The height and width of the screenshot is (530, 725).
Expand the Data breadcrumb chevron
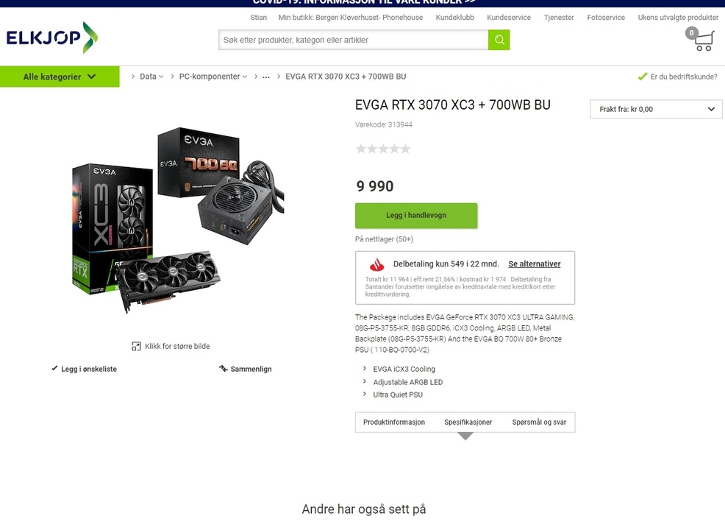point(161,77)
